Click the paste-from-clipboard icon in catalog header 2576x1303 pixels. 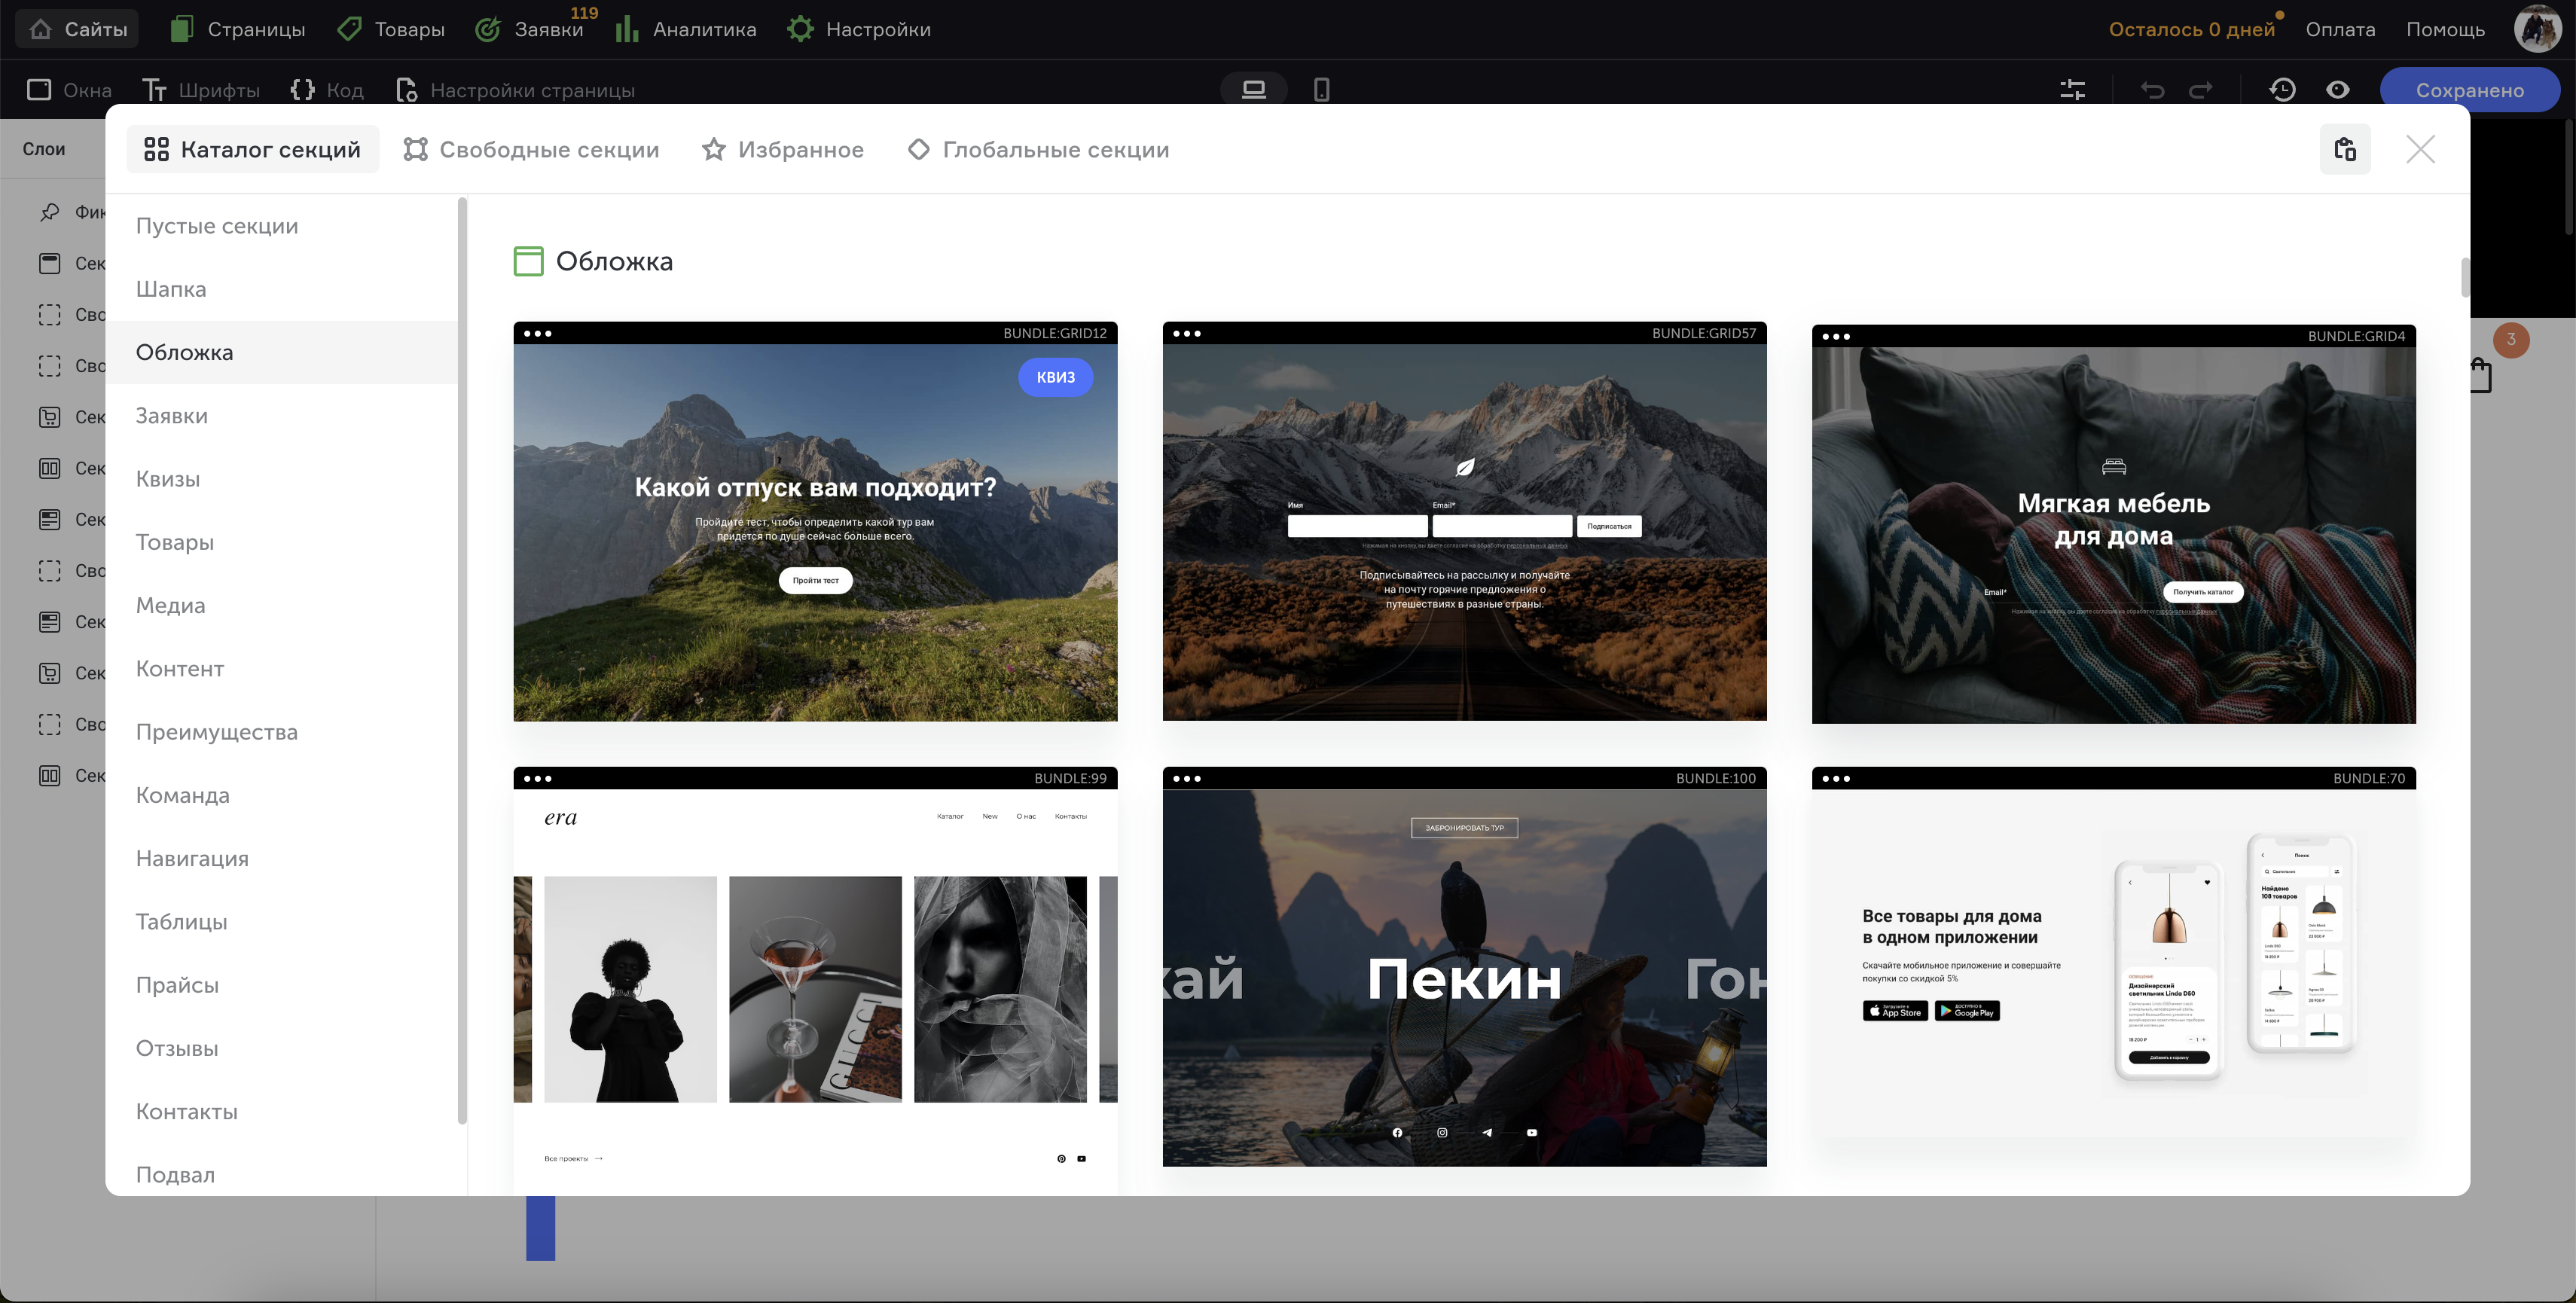(x=2344, y=149)
